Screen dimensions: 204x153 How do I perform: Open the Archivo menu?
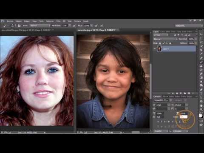[10, 21]
